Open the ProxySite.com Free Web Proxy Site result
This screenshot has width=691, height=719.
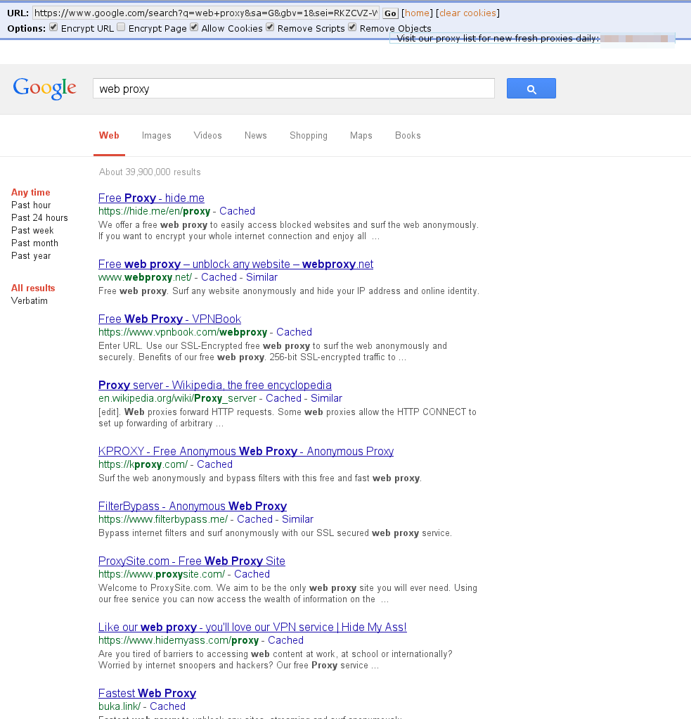pos(191,561)
